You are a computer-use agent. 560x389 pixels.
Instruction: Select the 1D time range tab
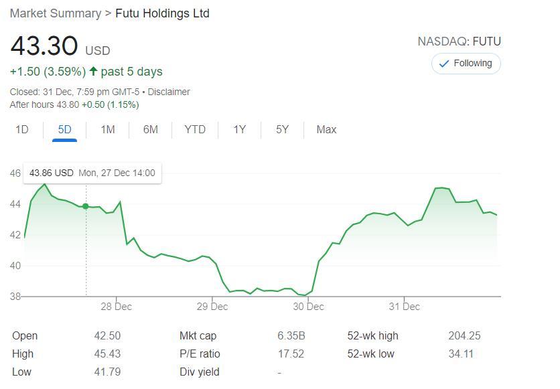(x=22, y=130)
